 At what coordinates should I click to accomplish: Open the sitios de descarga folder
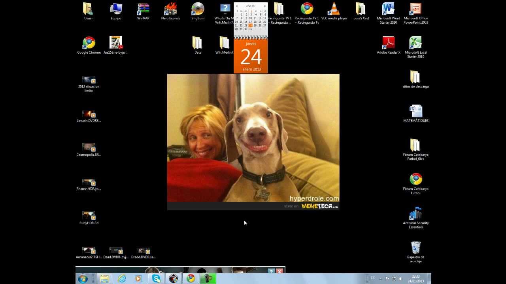coord(415,79)
